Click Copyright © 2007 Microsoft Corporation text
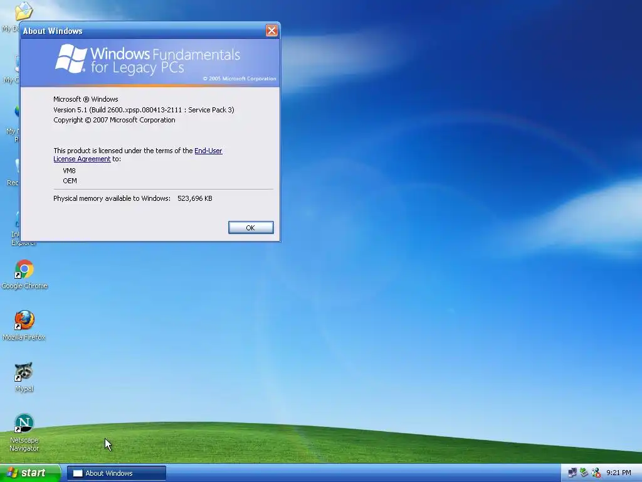Screen dimensions: 642x482 114,120
